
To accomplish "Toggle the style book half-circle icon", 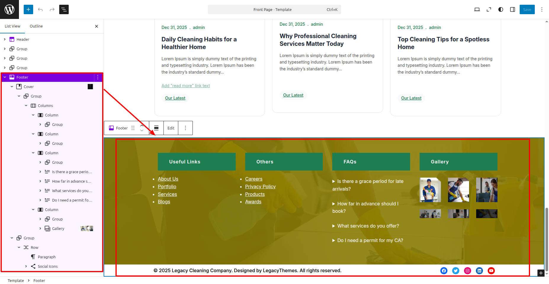I will pyautogui.click(x=500, y=9).
